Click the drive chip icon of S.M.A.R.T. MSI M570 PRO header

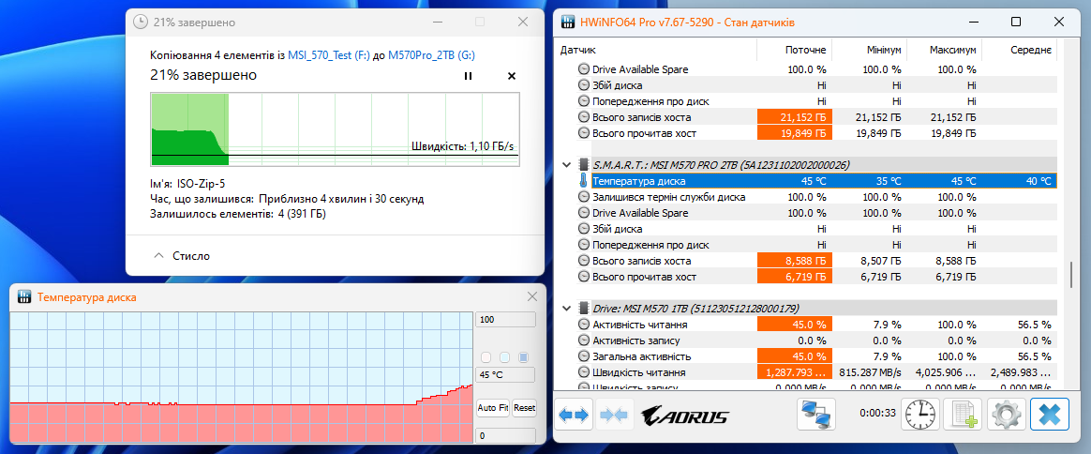click(584, 165)
